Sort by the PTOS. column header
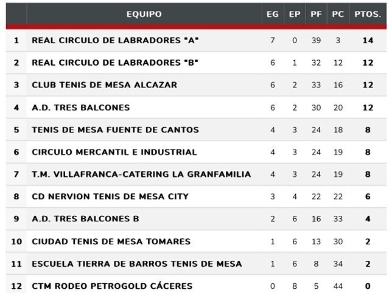Viewport: 389px width, 293px height. click(x=368, y=14)
